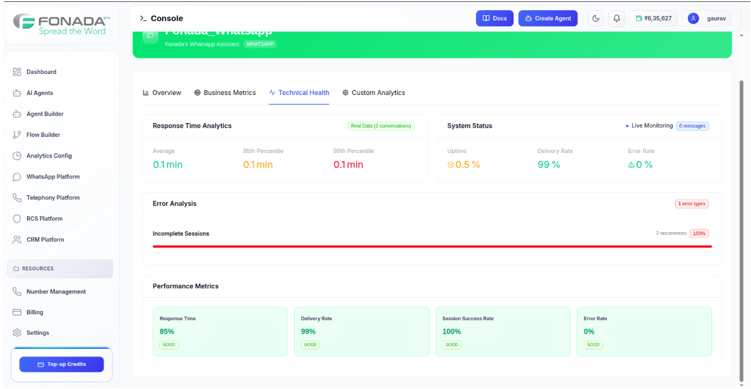
Task: Click the Number Management phone icon
Action: pos(17,291)
